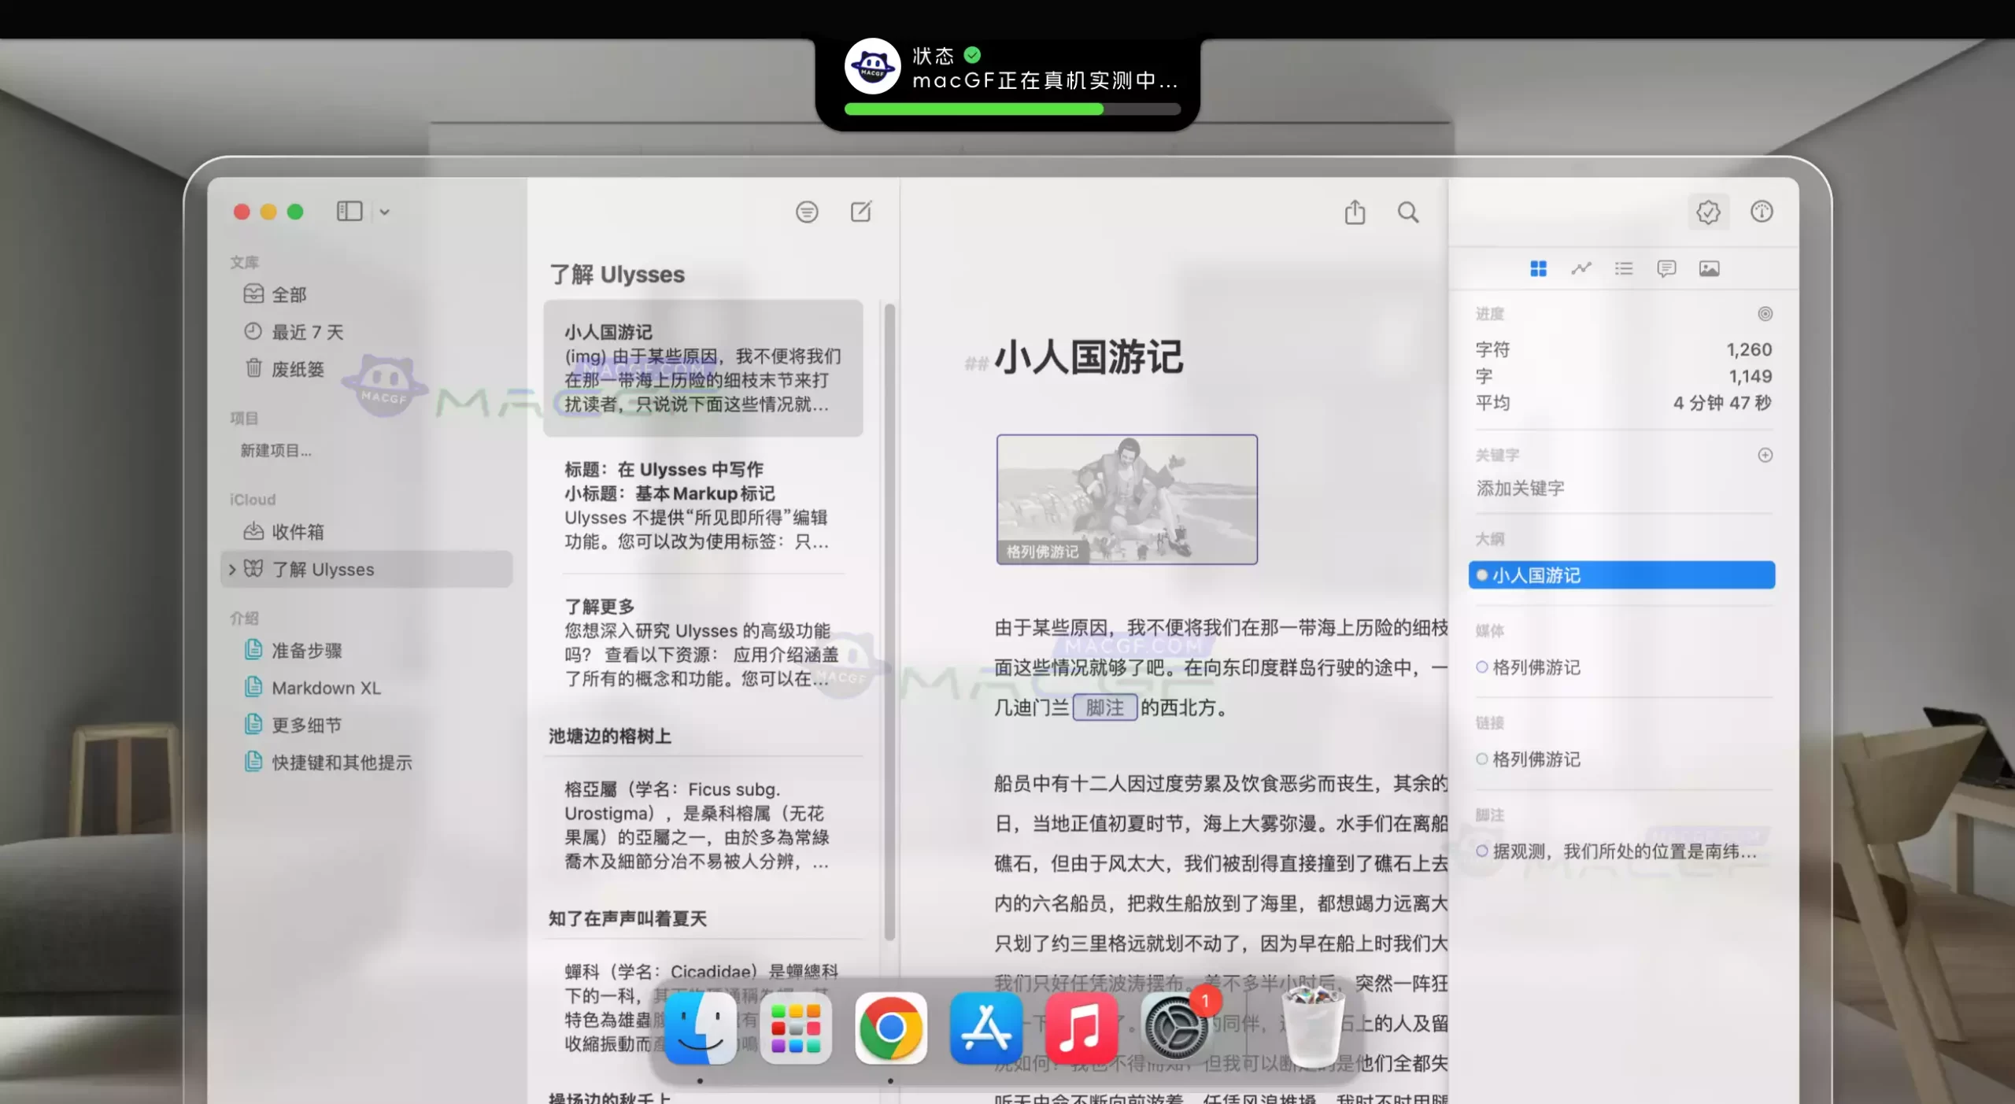Create a new sheet with compose icon
The image size is (2015, 1104).
pos(861,212)
